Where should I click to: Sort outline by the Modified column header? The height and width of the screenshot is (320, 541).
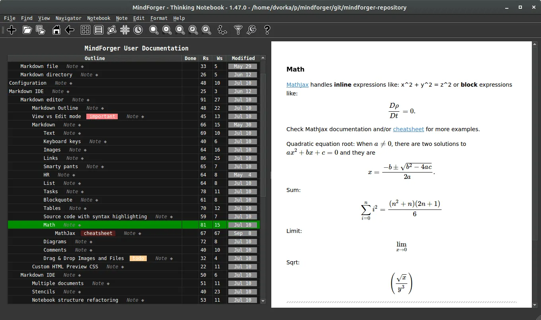tap(243, 58)
